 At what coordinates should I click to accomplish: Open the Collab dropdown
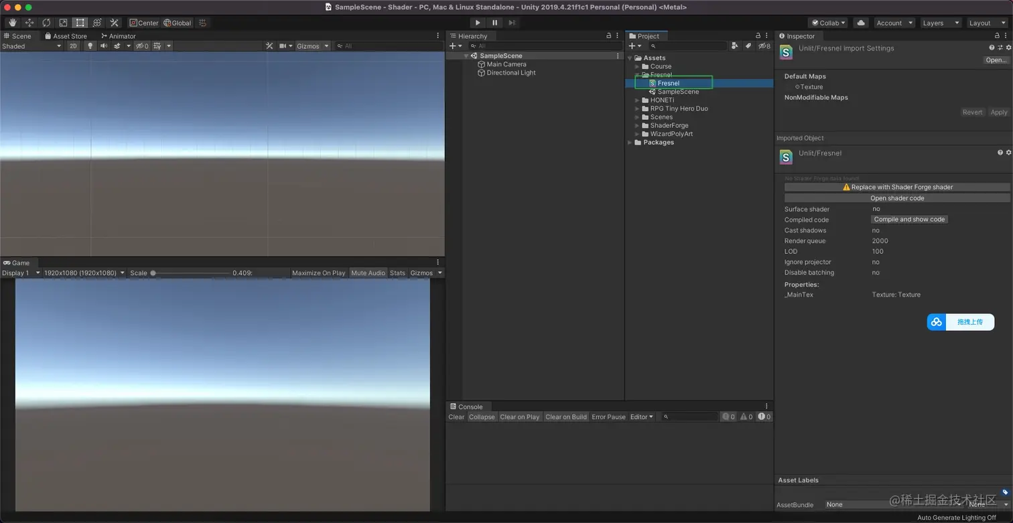[x=828, y=23]
